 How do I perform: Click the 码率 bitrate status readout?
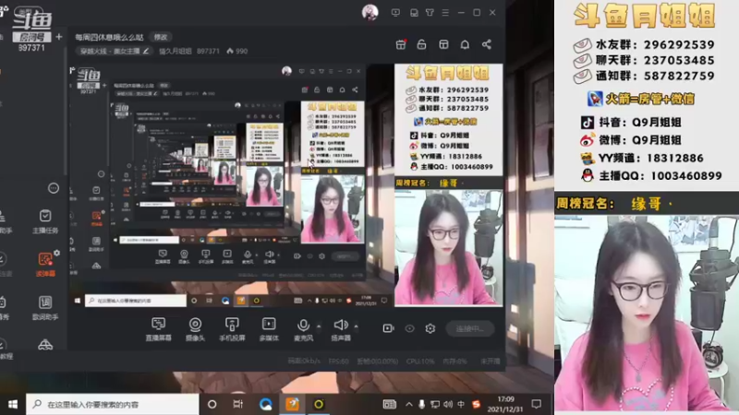(304, 361)
